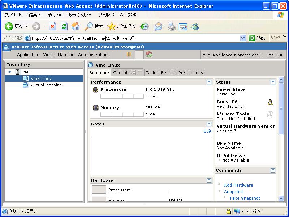Click the Edit page toolbar icon
Image resolution: width=289 pixels, height=217 pixels.
click(x=183, y=26)
